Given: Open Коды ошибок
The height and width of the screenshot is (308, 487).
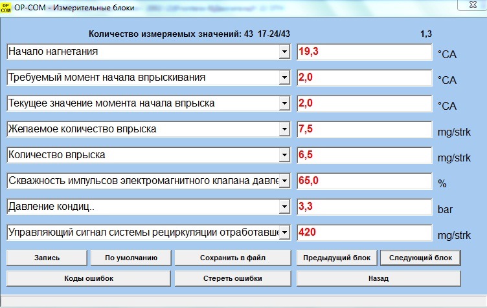Looking at the screenshot, I should tap(89, 278).
